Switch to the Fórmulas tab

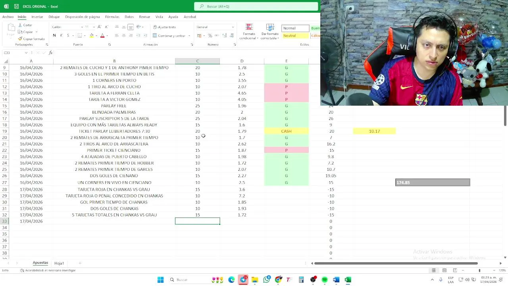click(112, 17)
